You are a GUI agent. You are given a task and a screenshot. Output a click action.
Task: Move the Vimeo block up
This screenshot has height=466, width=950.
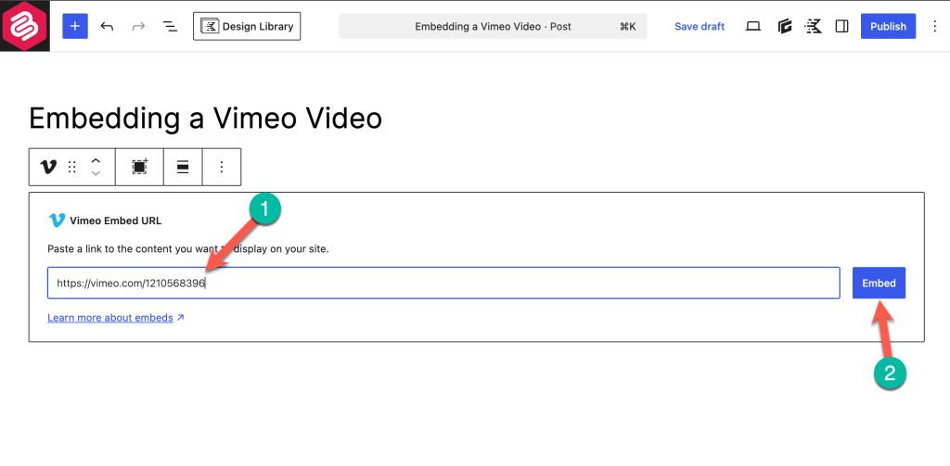point(96,160)
